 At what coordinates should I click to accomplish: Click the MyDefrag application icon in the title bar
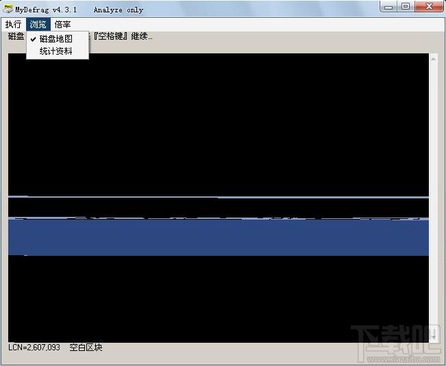pyautogui.click(x=8, y=8)
